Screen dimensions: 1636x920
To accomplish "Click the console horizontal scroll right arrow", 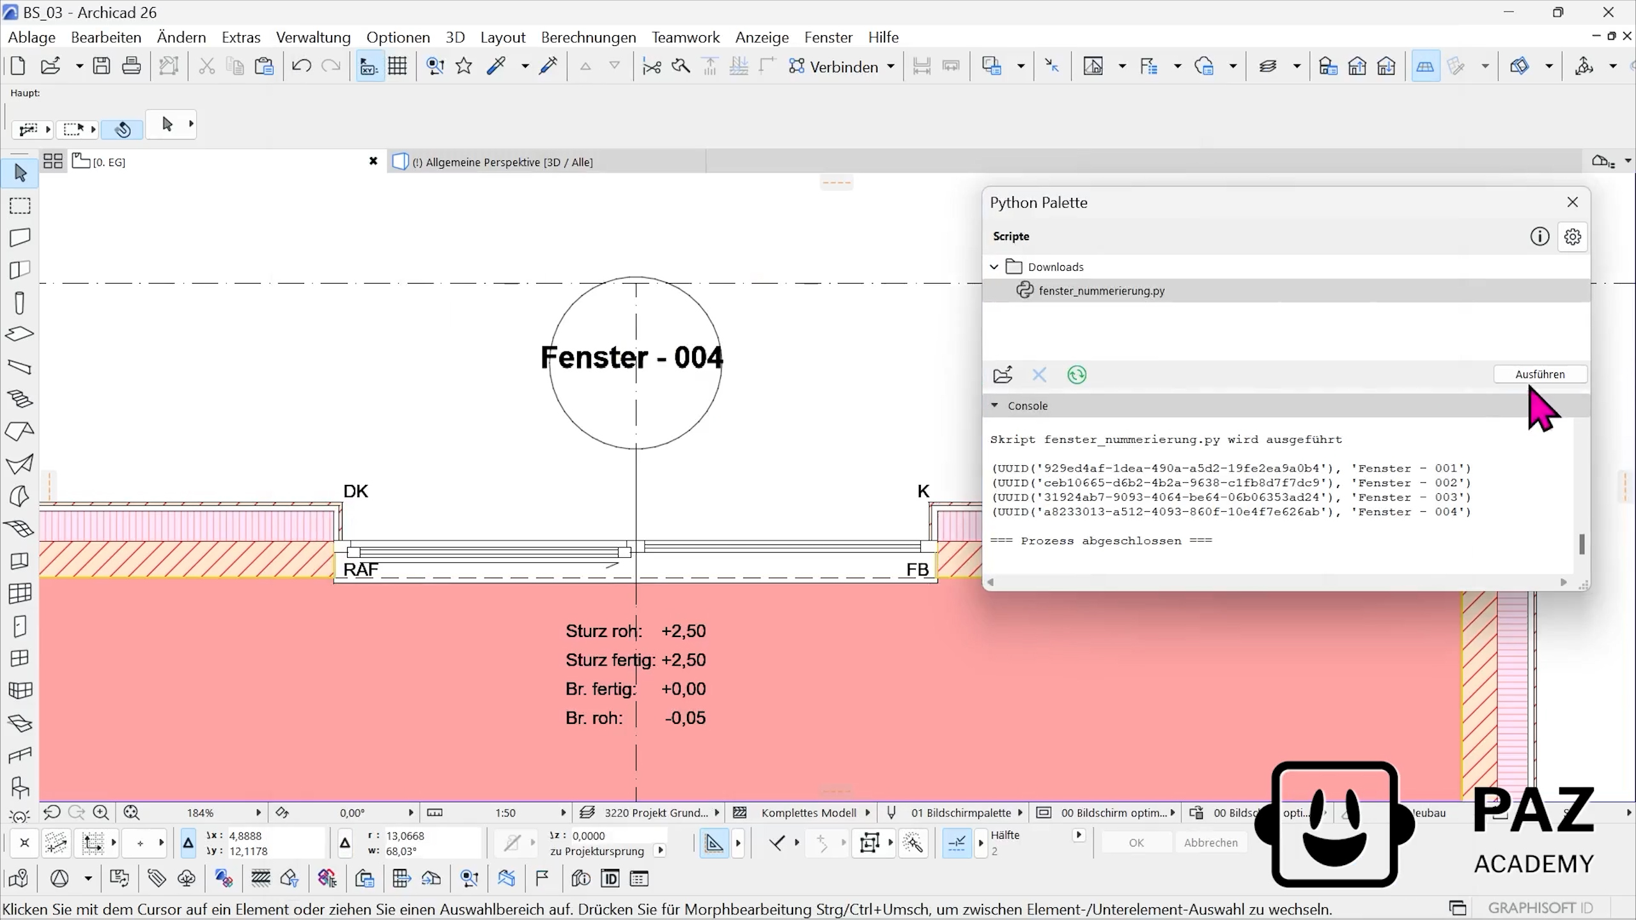I will [x=1564, y=582].
